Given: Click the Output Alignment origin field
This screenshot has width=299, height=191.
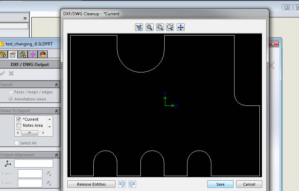Looking at the screenshot, I should (x=33, y=163).
